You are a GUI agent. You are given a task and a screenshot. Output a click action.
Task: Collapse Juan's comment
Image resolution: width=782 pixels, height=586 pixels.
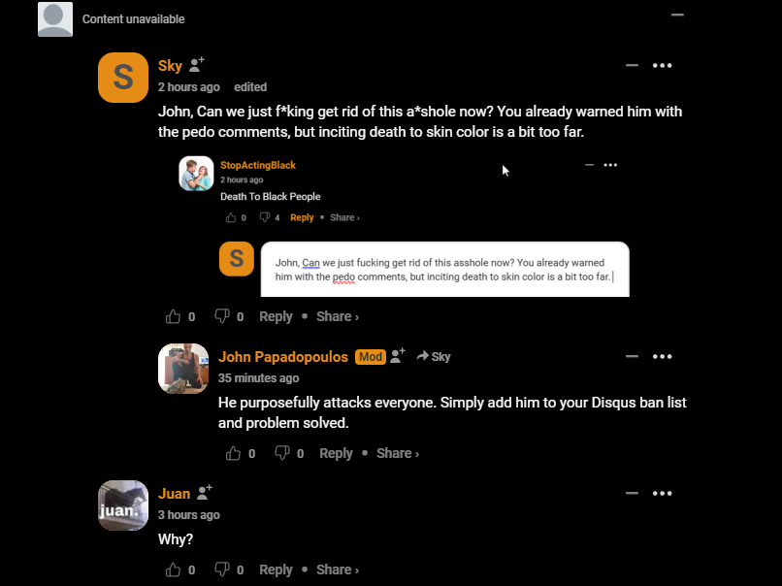[632, 494]
